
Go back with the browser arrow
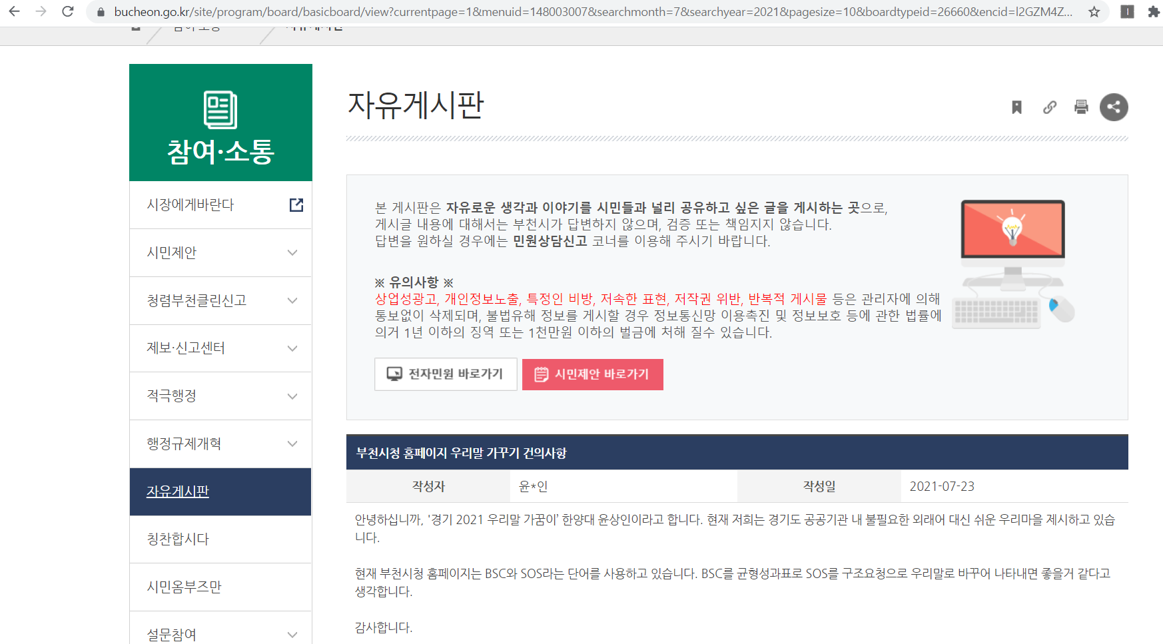coord(15,11)
